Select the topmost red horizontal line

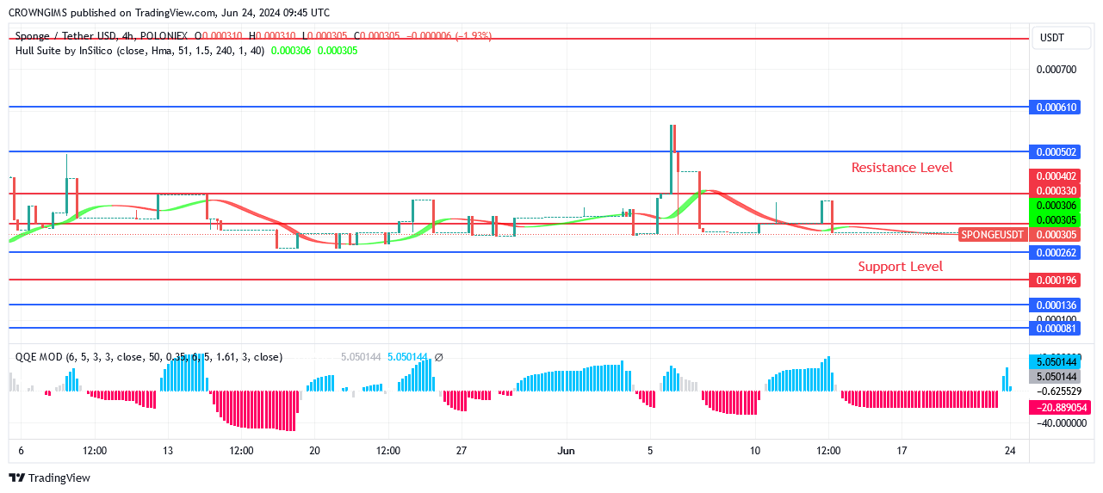coord(519,39)
